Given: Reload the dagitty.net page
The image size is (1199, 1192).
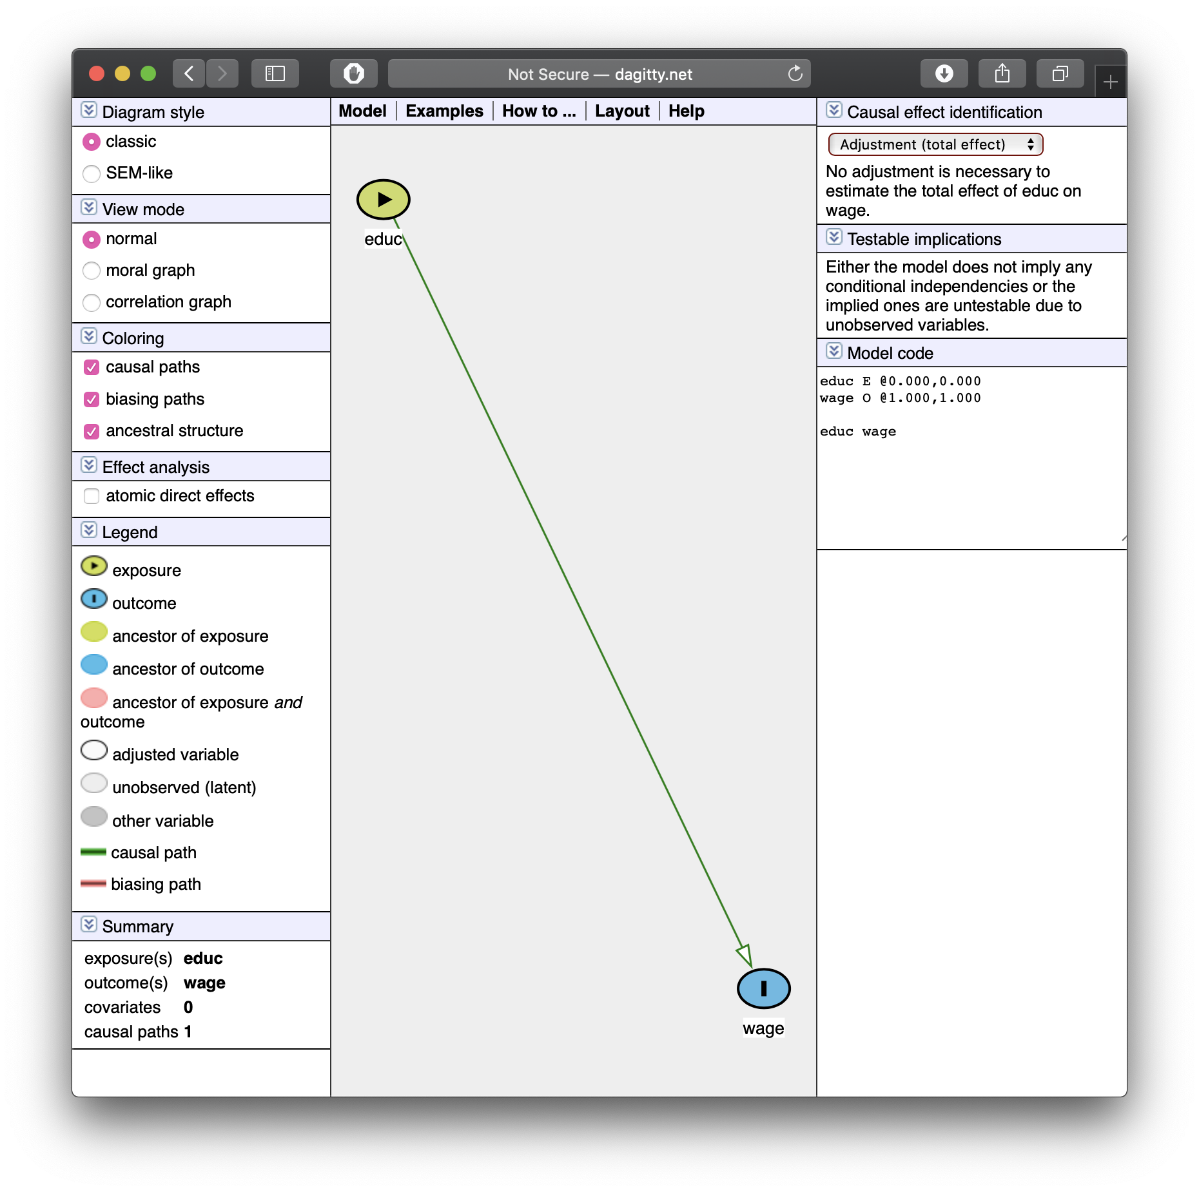Looking at the screenshot, I should click(x=795, y=74).
